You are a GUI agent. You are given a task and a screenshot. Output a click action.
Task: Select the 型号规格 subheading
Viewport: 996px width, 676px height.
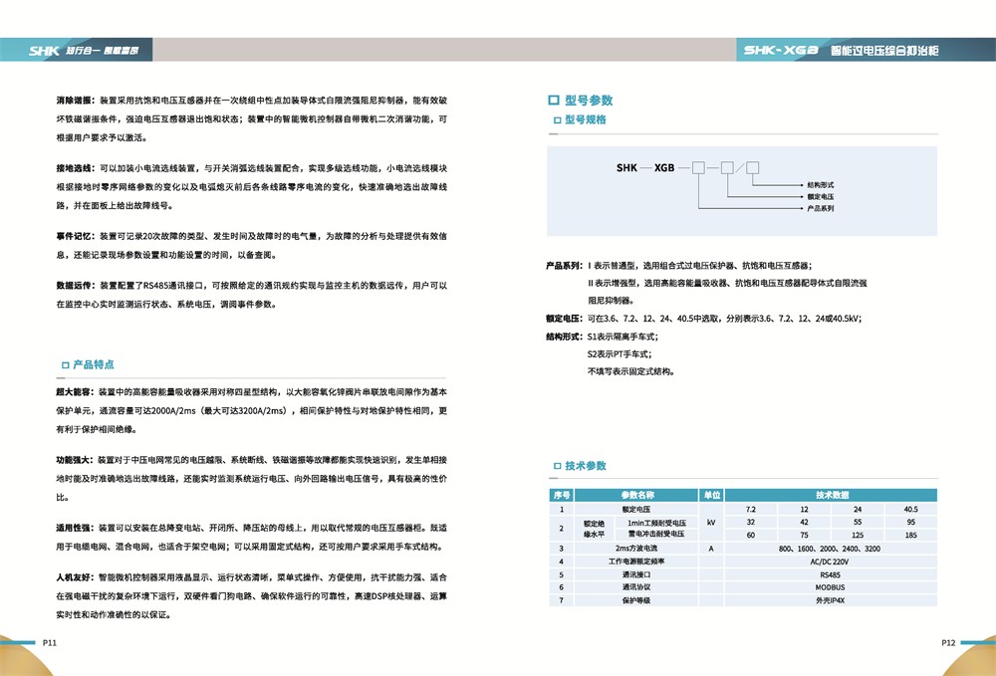point(585,119)
